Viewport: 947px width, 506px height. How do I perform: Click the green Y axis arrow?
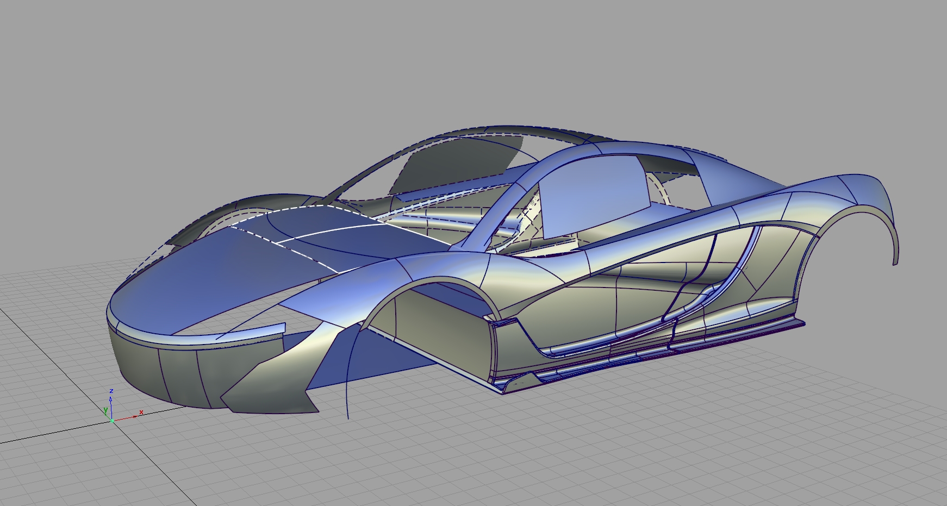point(106,415)
